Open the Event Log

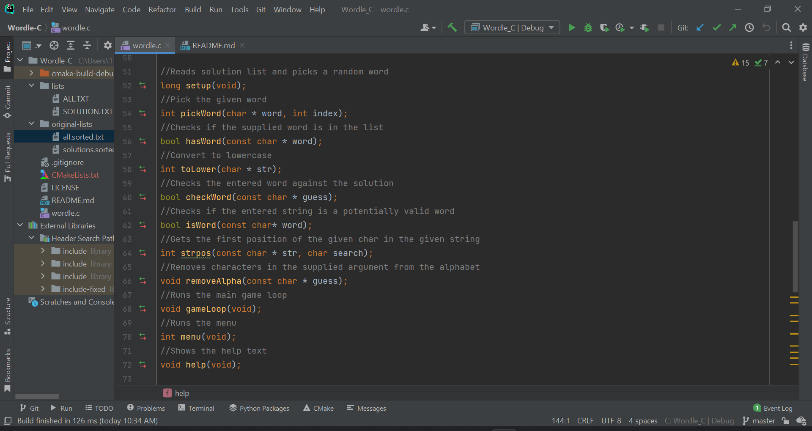(x=777, y=408)
